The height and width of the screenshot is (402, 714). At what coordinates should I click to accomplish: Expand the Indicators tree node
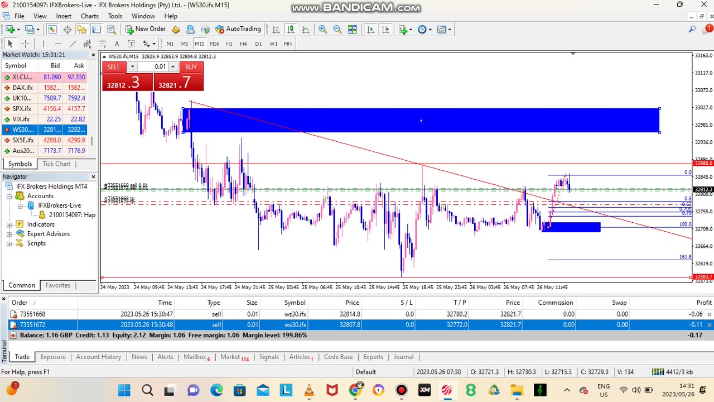click(9, 224)
